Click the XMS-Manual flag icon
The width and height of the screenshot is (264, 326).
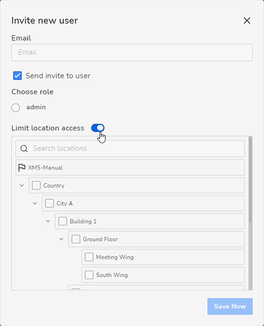pos(22,167)
